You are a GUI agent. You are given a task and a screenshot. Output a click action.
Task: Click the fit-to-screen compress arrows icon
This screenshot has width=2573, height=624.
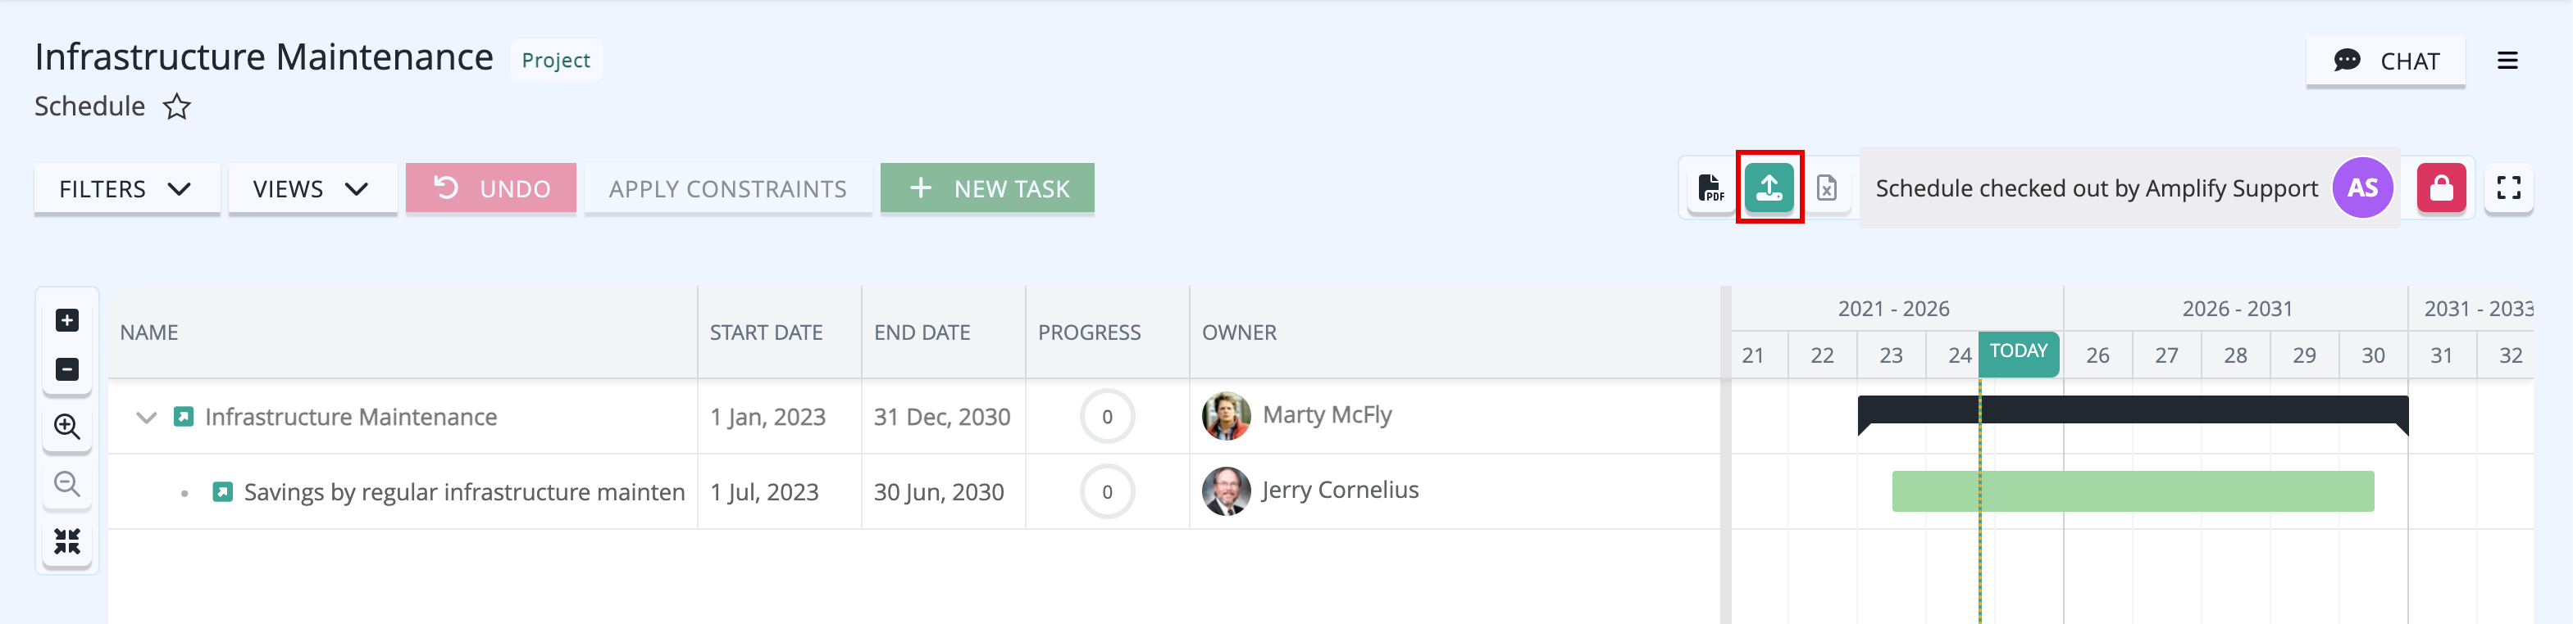[x=67, y=541]
